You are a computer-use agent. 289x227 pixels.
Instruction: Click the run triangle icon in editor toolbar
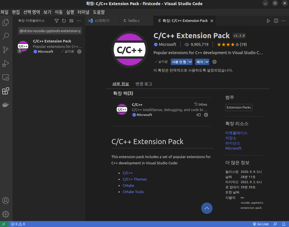click(268, 21)
